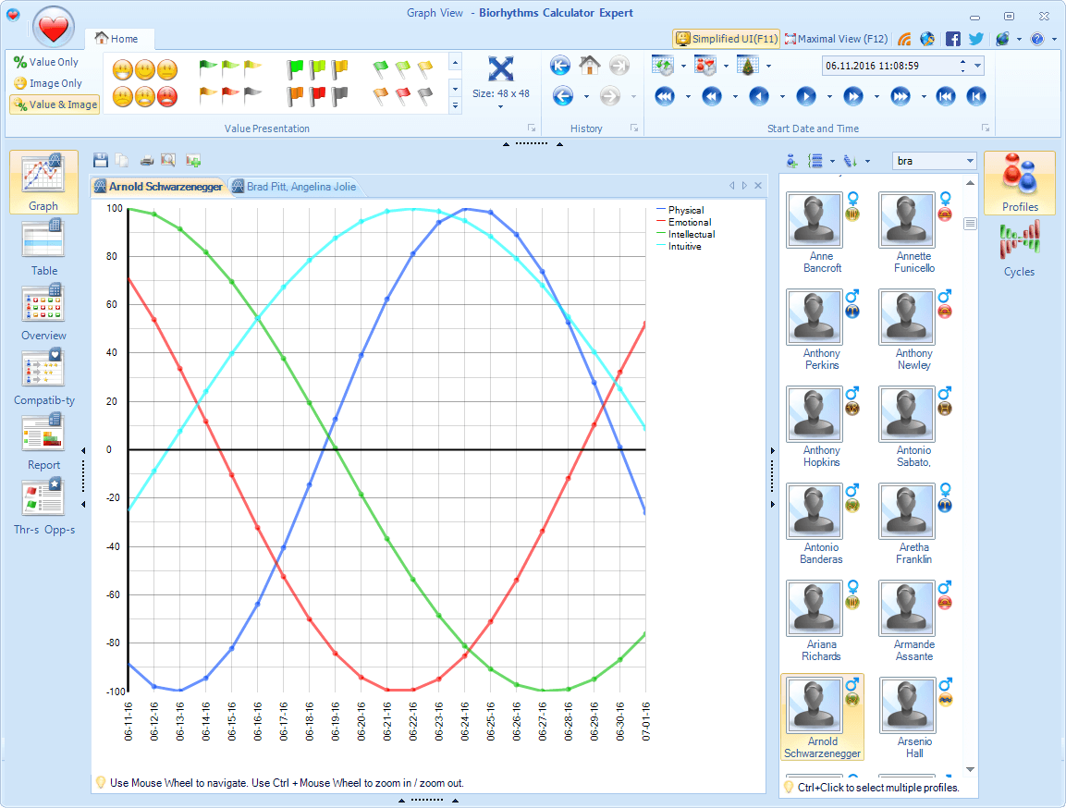Open the Report view
This screenshot has width=1066, height=808.
point(43,442)
